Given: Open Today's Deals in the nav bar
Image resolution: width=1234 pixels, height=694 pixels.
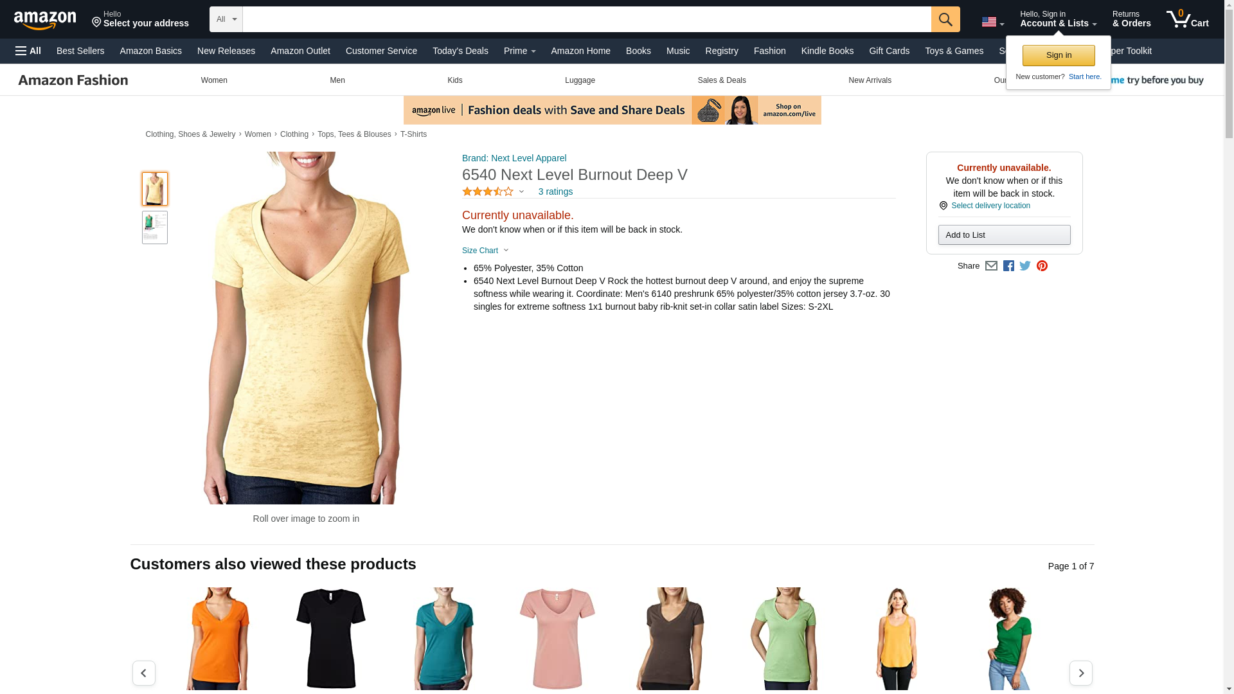Looking at the screenshot, I should click(460, 51).
